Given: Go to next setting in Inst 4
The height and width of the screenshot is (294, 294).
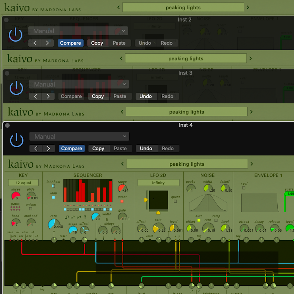Looking at the screenshot, I should tap(49, 149).
